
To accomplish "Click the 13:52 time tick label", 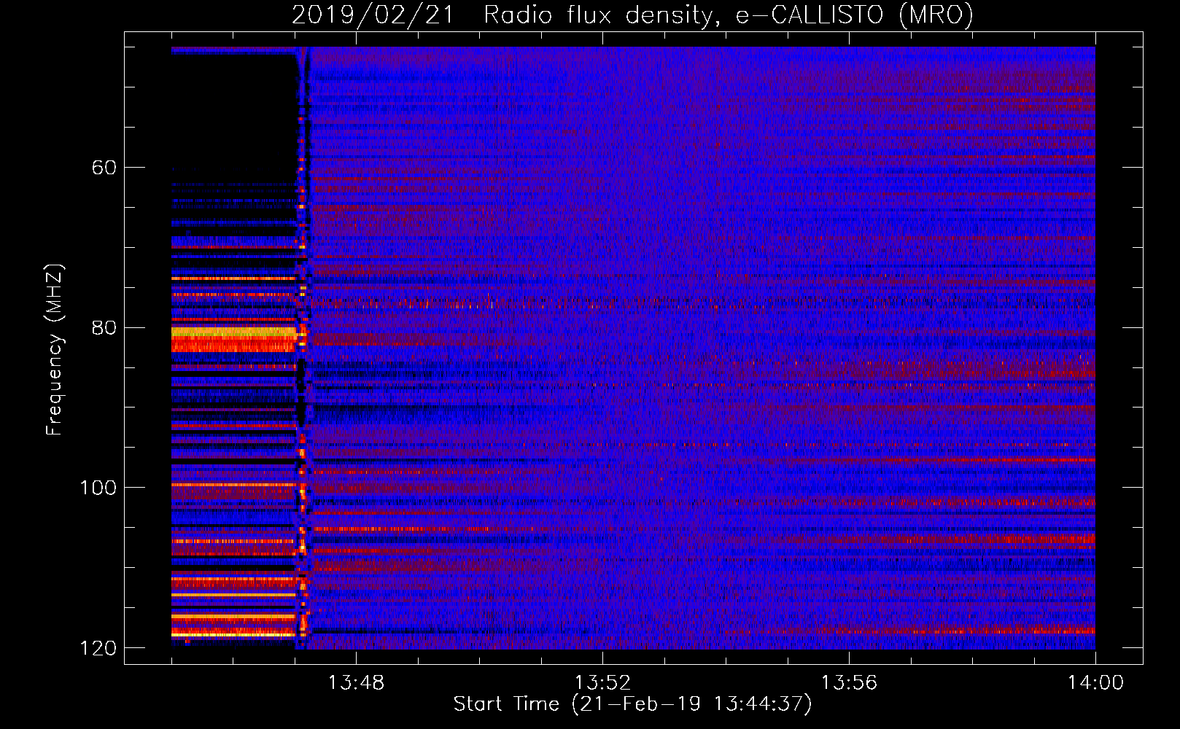I will [602, 683].
